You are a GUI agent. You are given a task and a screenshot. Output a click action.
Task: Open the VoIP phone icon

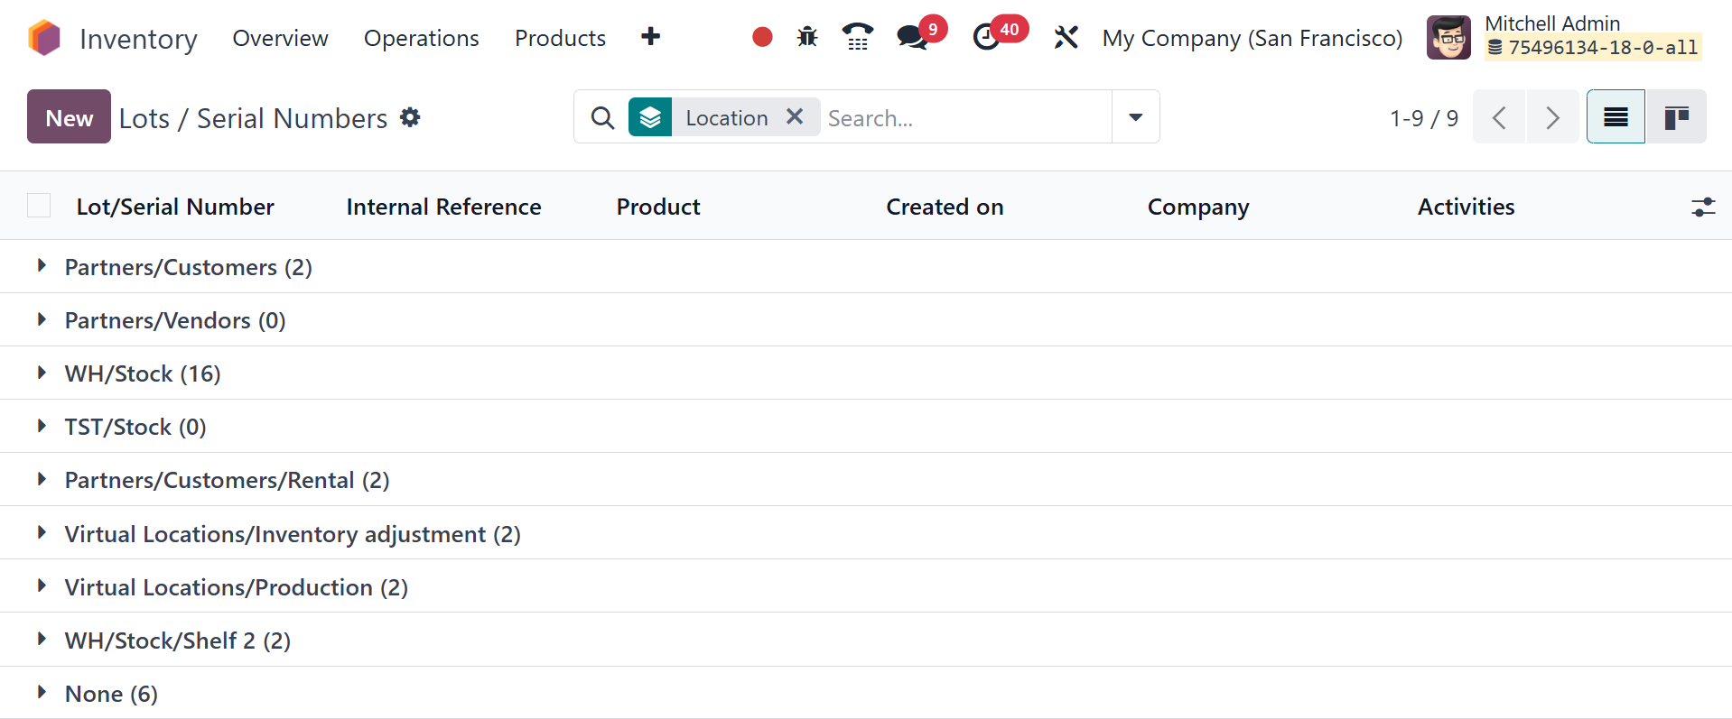857,37
